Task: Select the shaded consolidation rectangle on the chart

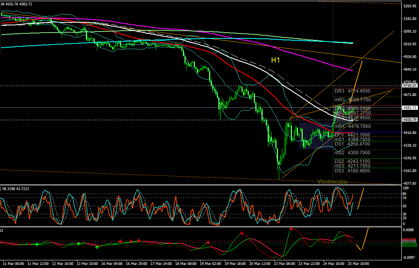Action: pos(316,135)
